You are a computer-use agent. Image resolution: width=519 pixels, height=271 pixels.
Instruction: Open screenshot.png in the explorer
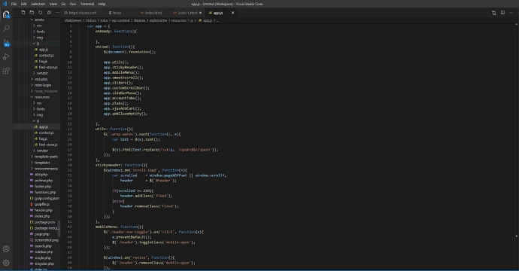[47, 240]
